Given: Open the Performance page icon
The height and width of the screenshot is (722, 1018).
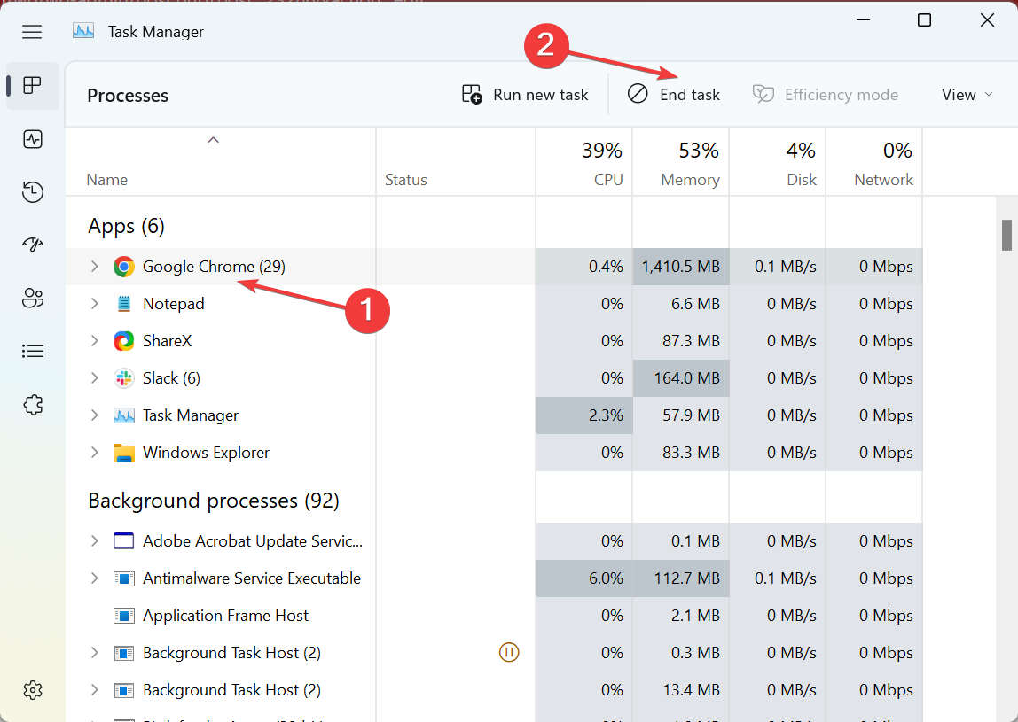Looking at the screenshot, I should [33, 139].
